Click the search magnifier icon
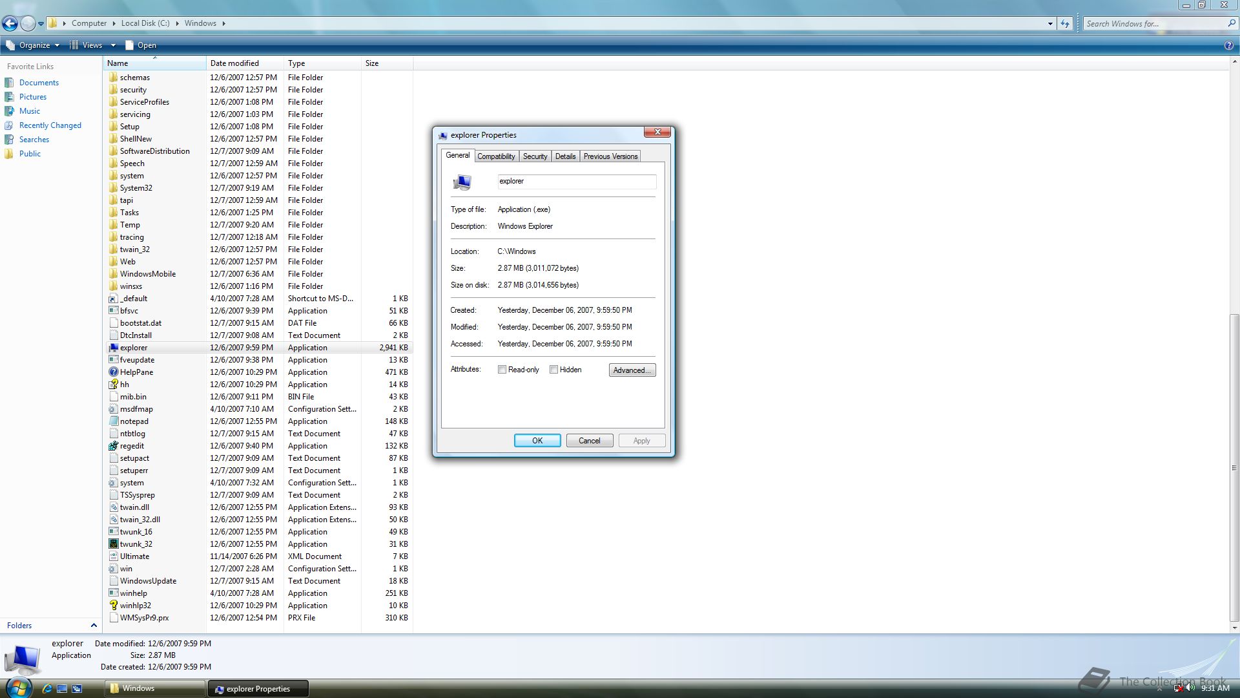Image resolution: width=1240 pixels, height=698 pixels. pyautogui.click(x=1231, y=23)
